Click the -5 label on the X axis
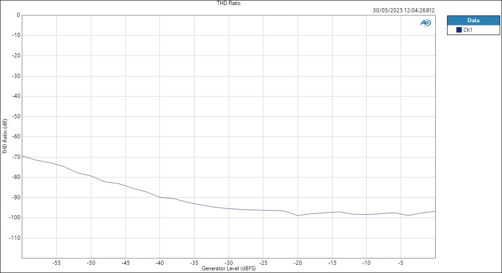Viewport: 502px width, 273px height. (400, 263)
